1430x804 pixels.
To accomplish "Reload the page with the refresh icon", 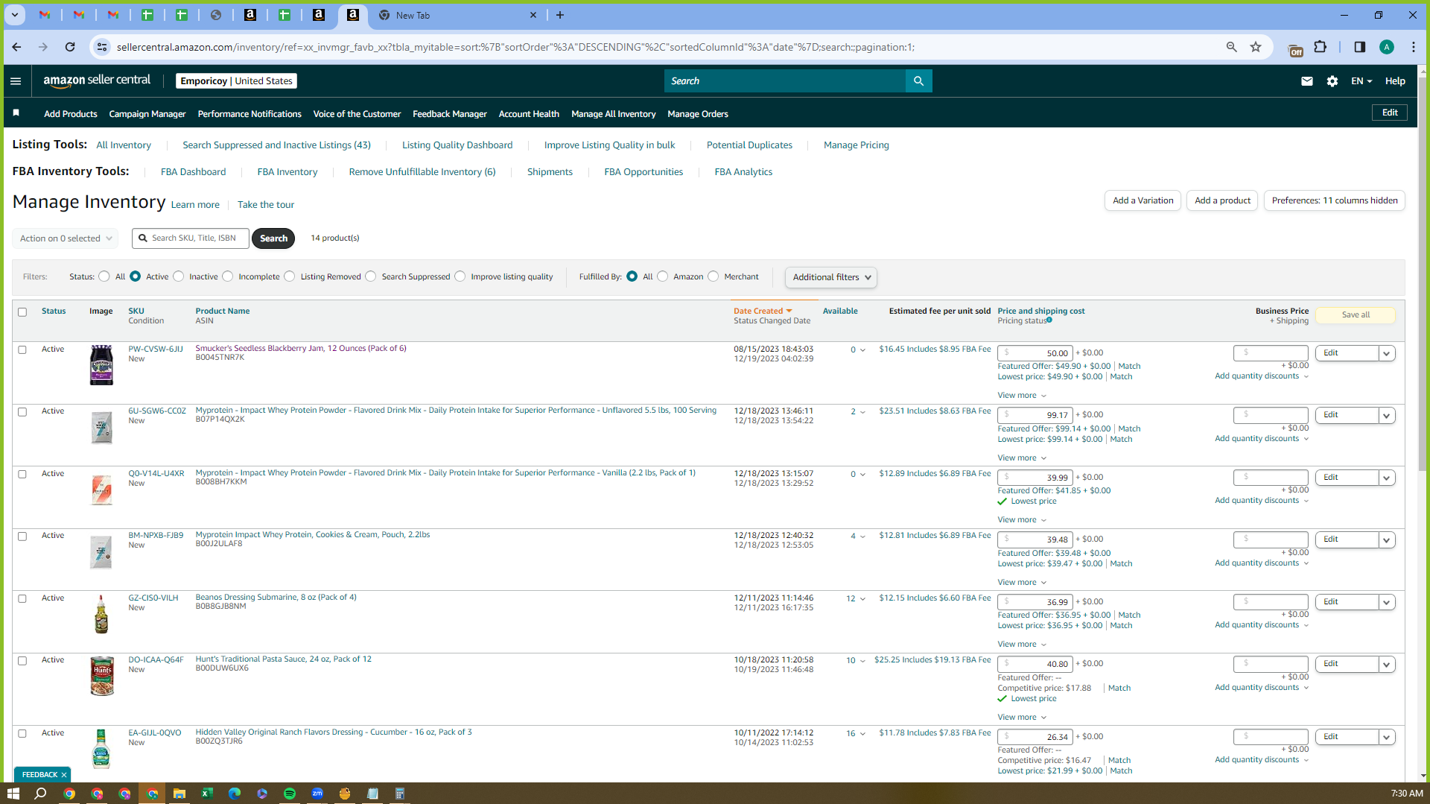I will (70, 47).
